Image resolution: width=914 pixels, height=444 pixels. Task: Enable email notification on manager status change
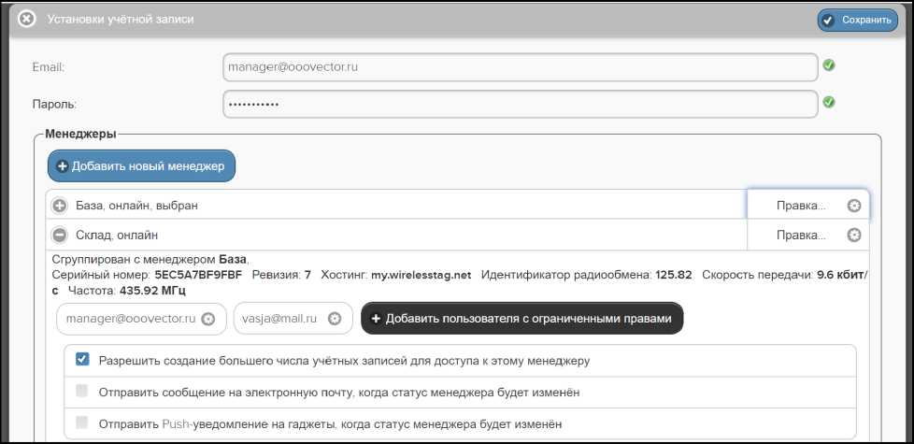point(82,391)
